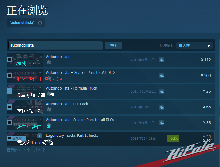Image resolution: width=220 pixels, height=167 pixels.
Task: Open list menu icon for Automobilista base game
Action: click(10, 60)
